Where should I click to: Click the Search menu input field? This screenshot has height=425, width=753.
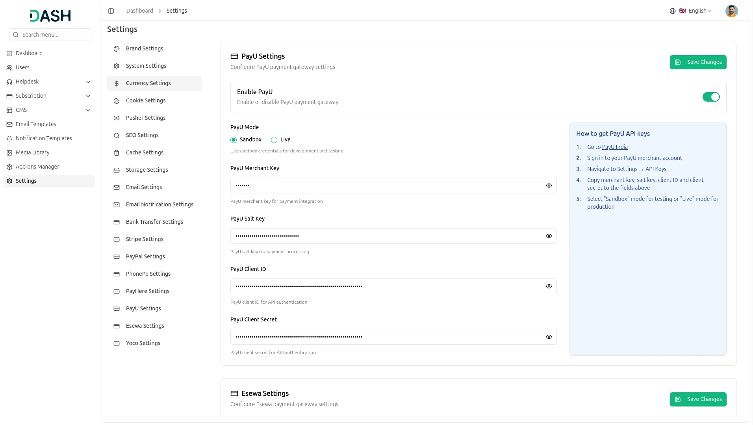pos(50,35)
